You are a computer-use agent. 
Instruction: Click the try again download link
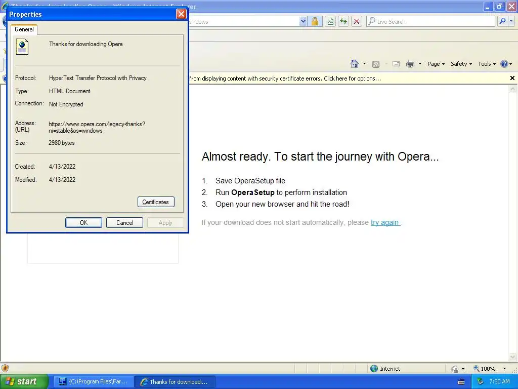tap(385, 222)
